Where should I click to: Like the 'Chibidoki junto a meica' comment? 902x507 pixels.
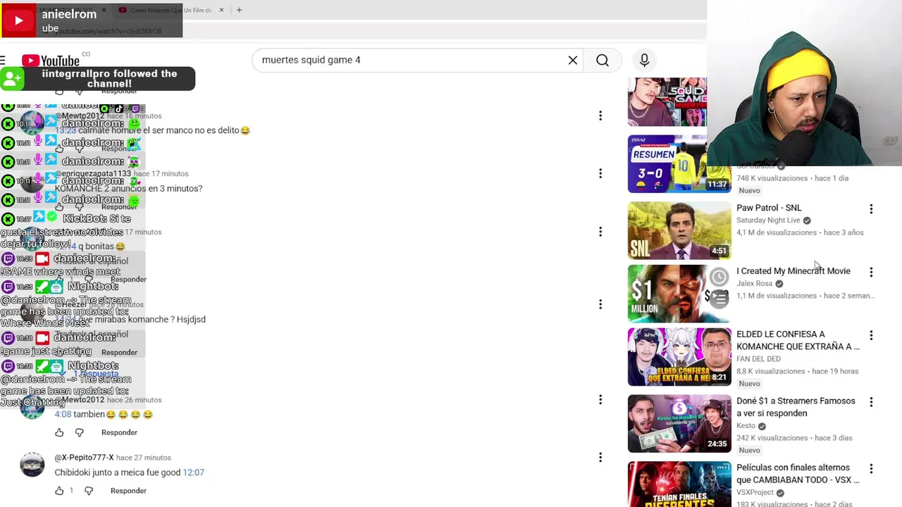tap(59, 491)
